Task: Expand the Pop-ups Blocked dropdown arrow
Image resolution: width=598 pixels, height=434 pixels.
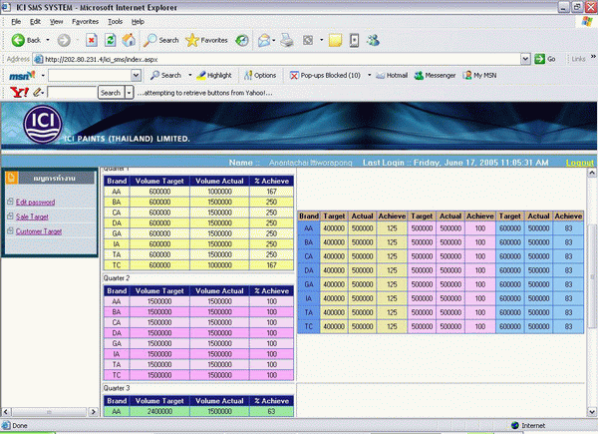Action: point(369,75)
